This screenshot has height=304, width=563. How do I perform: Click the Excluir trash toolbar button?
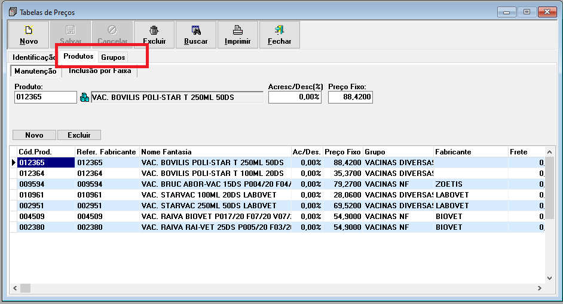point(154,35)
